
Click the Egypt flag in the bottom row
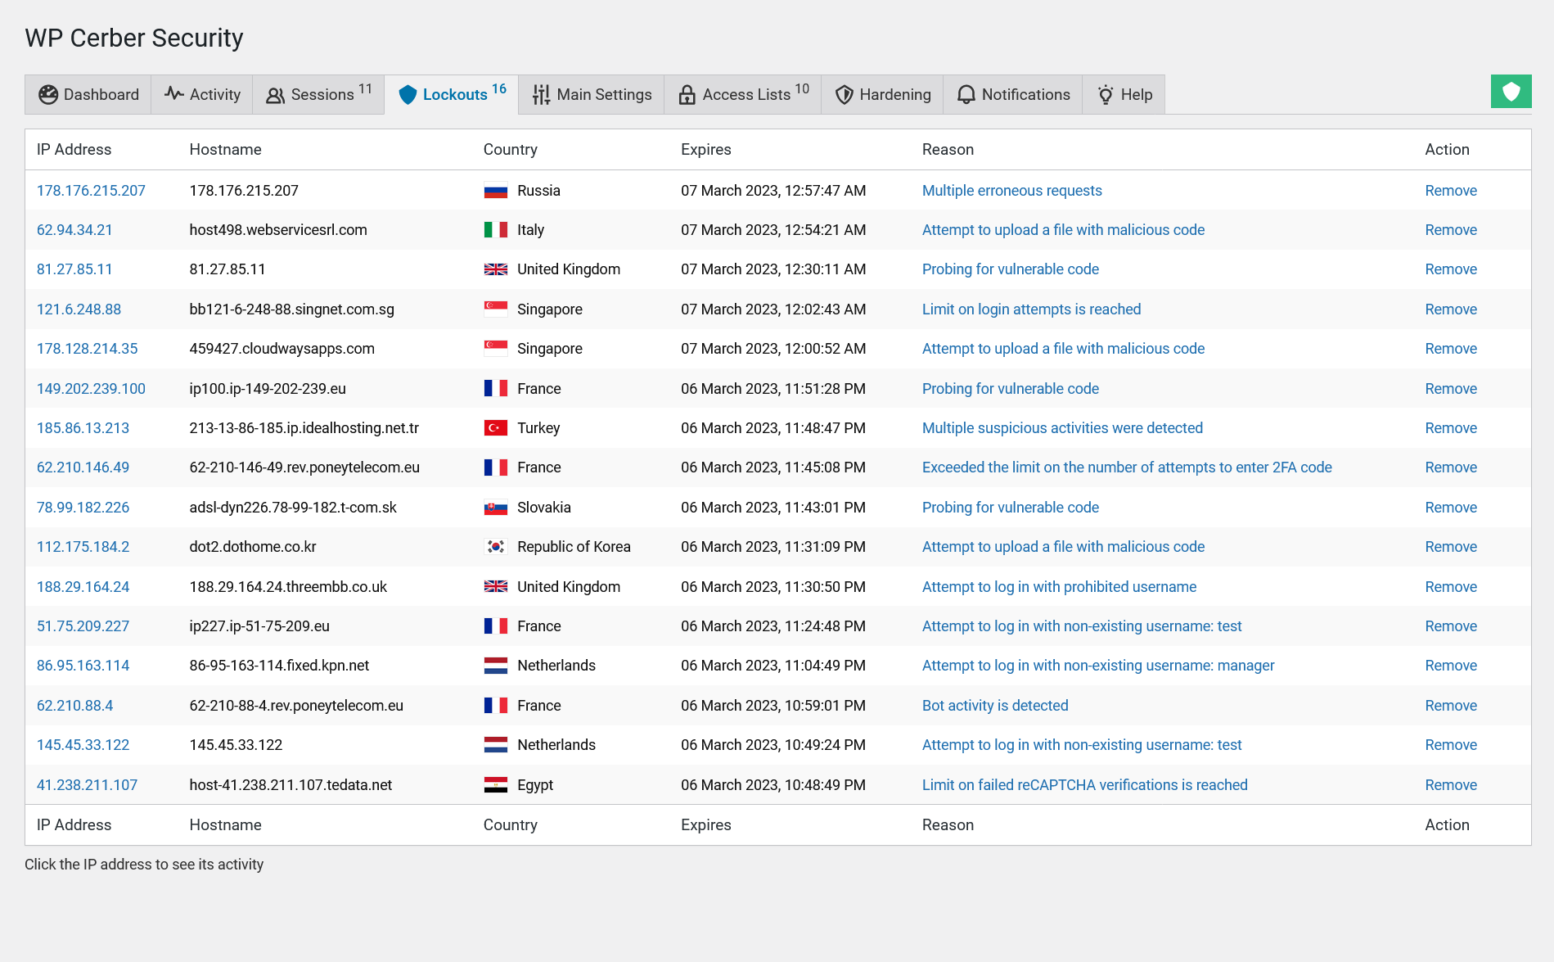[494, 784]
